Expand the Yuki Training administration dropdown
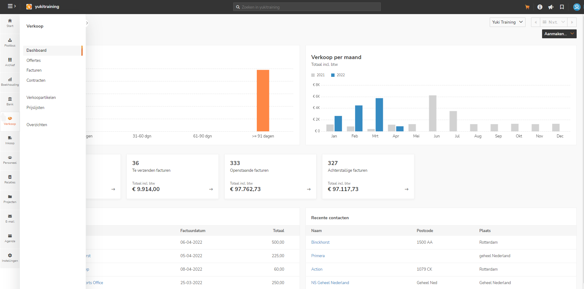Screen dimensions: 584x289 click(507, 22)
